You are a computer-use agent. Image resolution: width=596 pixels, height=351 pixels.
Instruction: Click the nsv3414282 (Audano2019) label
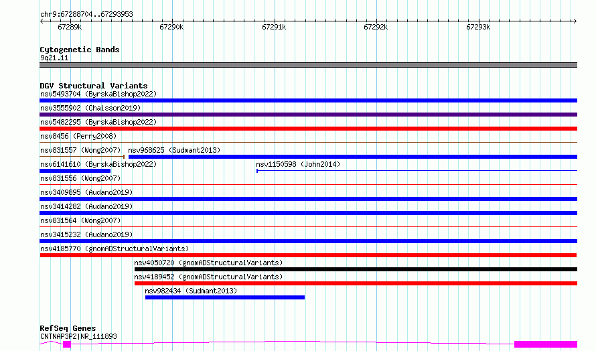point(86,206)
